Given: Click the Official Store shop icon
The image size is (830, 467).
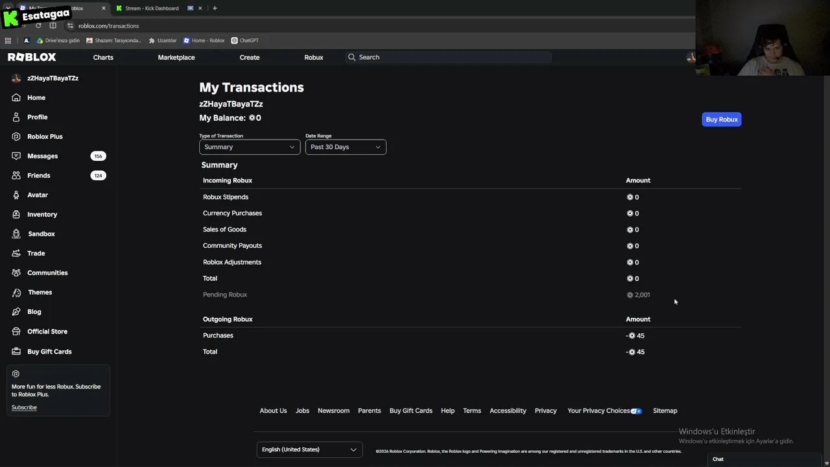Looking at the screenshot, I should point(16,331).
